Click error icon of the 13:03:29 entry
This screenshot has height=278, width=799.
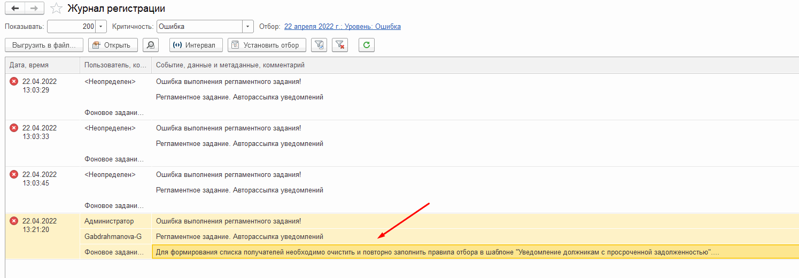coord(14,81)
